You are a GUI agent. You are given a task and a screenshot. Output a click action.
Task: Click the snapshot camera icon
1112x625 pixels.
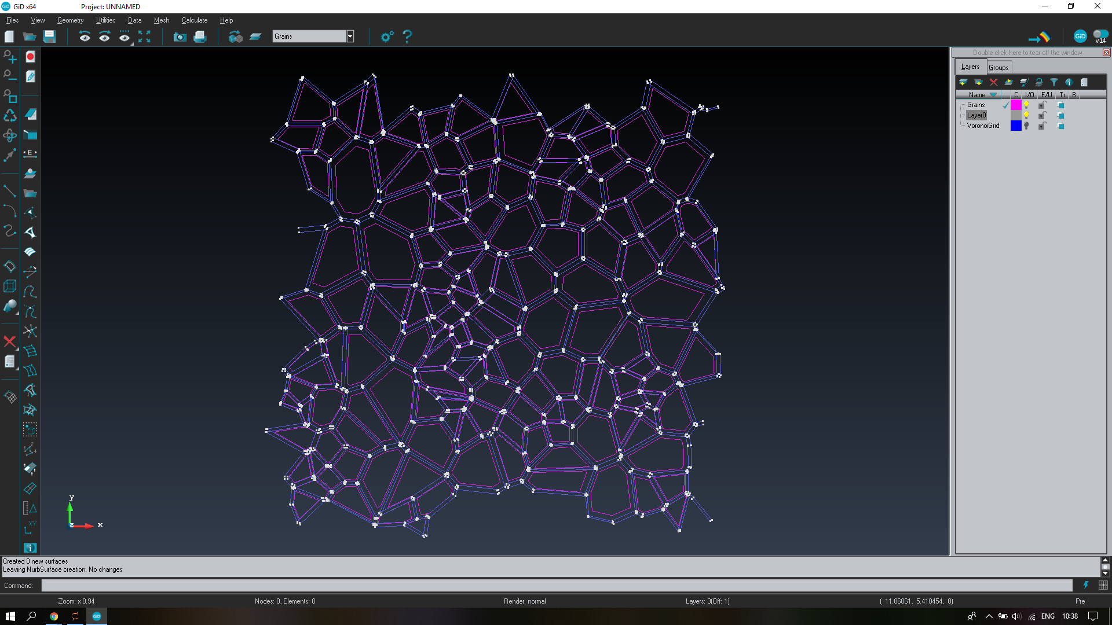180,36
